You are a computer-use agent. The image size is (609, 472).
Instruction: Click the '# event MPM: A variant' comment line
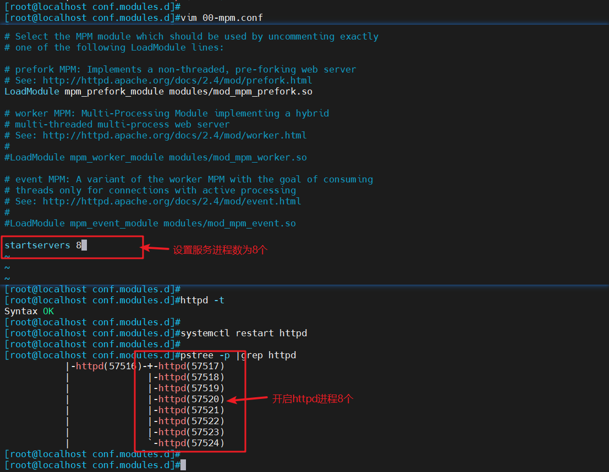coord(188,179)
